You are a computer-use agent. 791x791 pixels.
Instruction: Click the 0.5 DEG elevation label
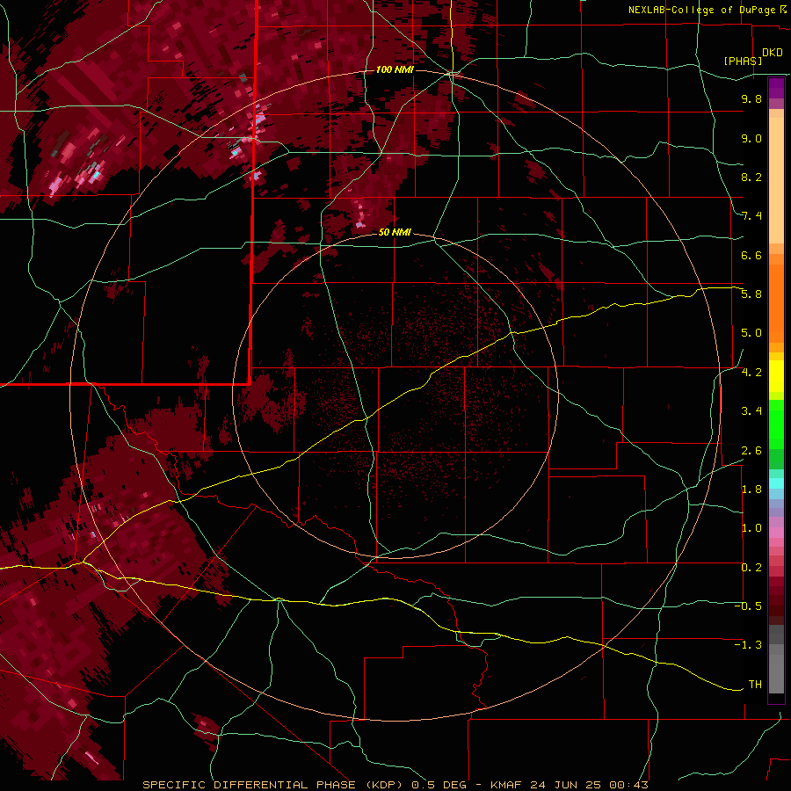[439, 785]
